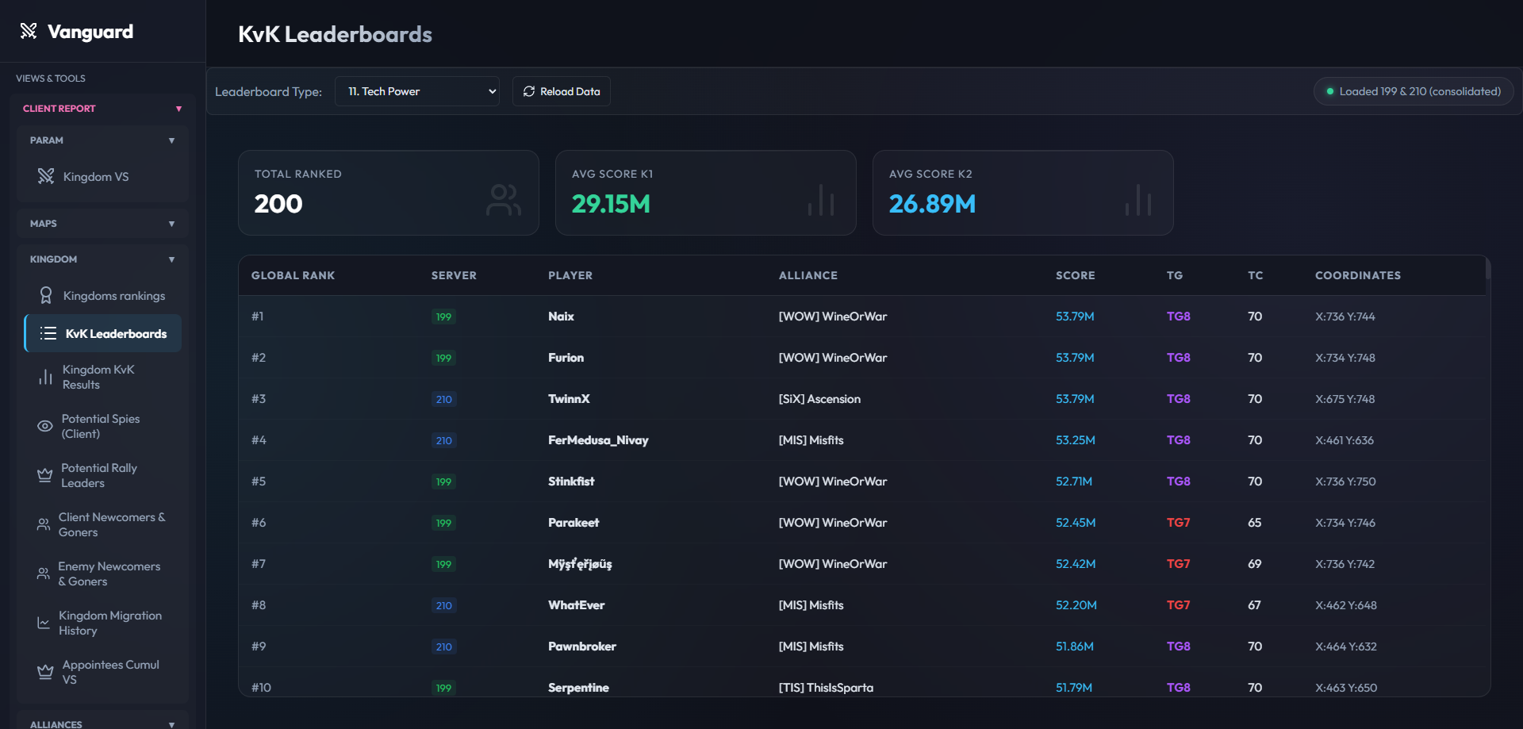Collapse the PARAM section arrow
The height and width of the screenshot is (729, 1523).
click(x=171, y=140)
